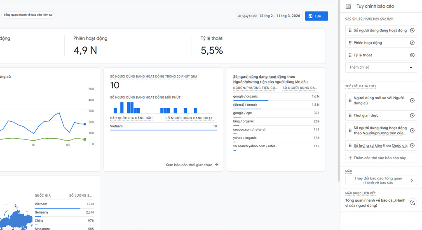Click NGUỒN/PHƯƠNG TIỆN CỦ... column header
Screen dimensions: 422x230
pos(255,88)
